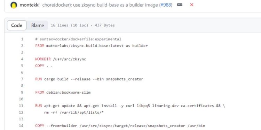Select line number 4
Viewport: 261px width, 130px height.
click(22, 59)
